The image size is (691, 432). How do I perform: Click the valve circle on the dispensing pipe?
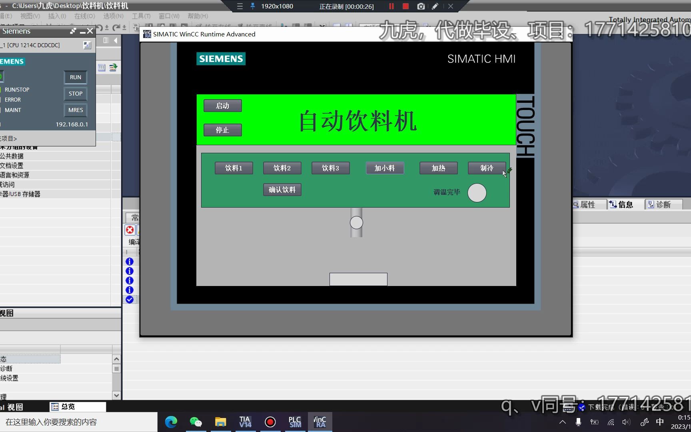(356, 223)
